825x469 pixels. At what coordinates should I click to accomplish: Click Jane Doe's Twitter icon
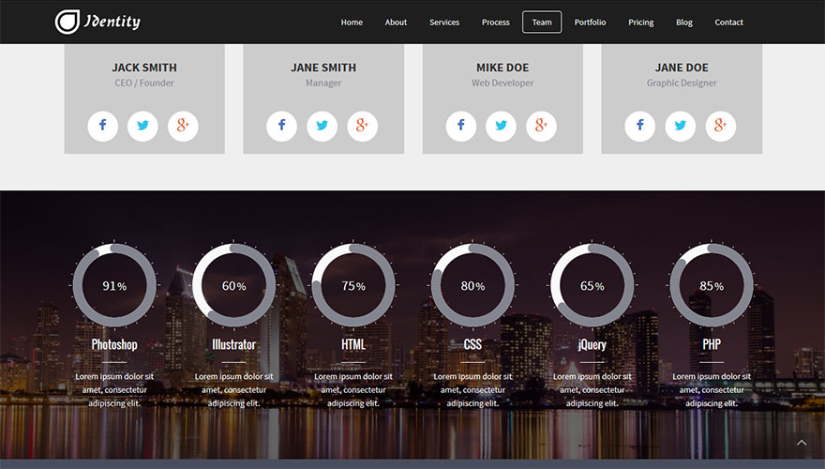[681, 126]
